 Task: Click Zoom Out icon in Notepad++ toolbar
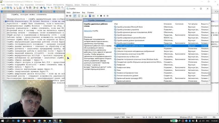52,8
